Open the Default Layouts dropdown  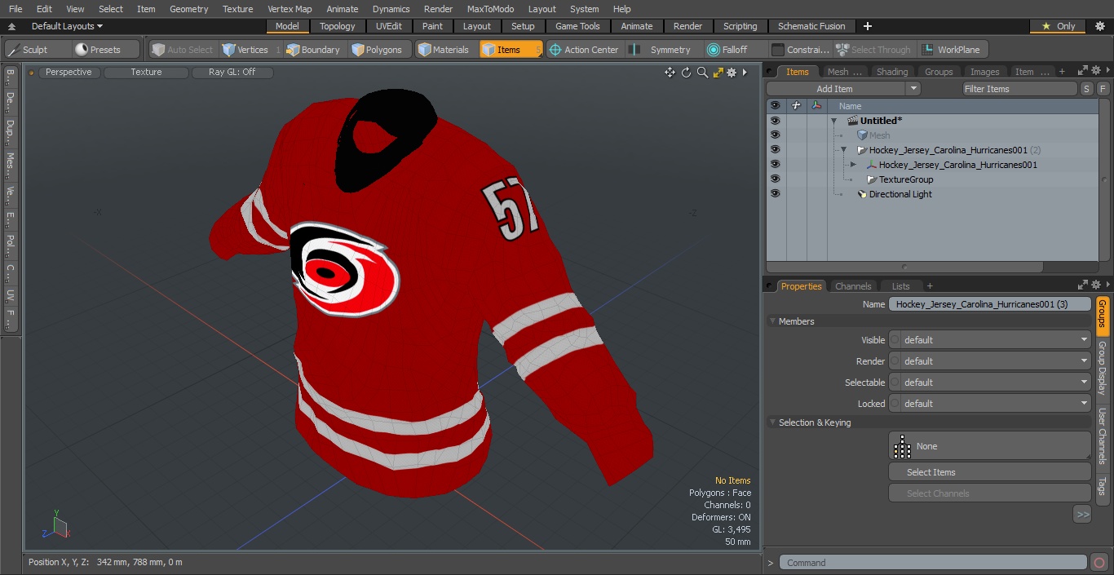pyautogui.click(x=67, y=26)
